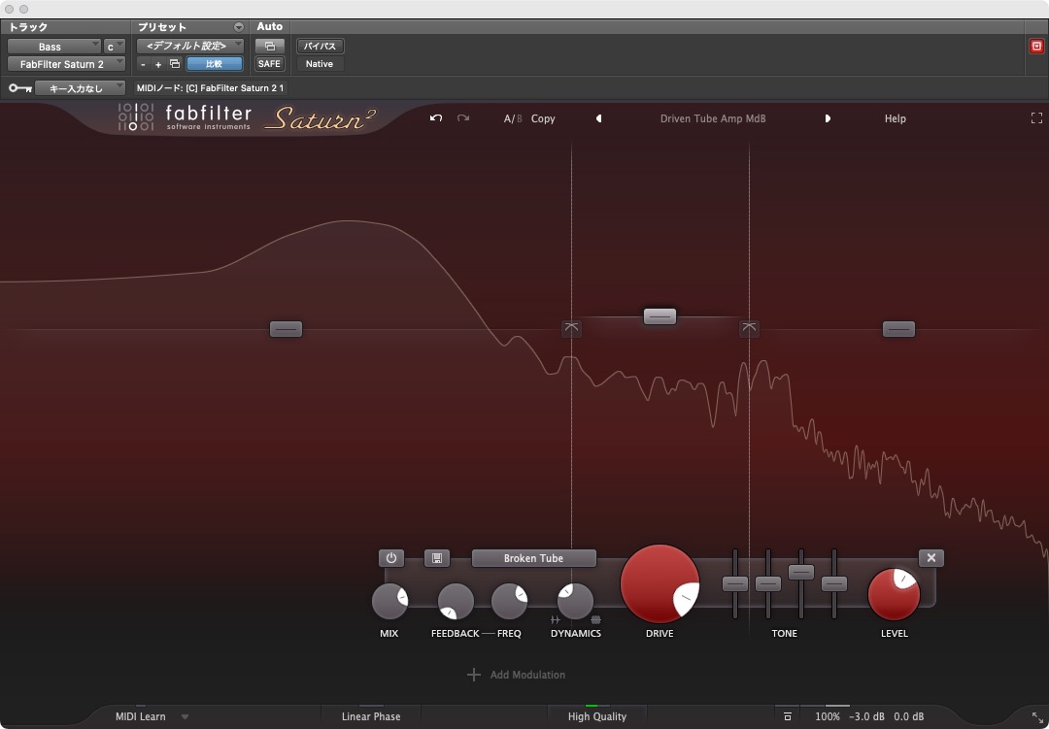Click the first Tone slider handle

pyautogui.click(x=735, y=583)
